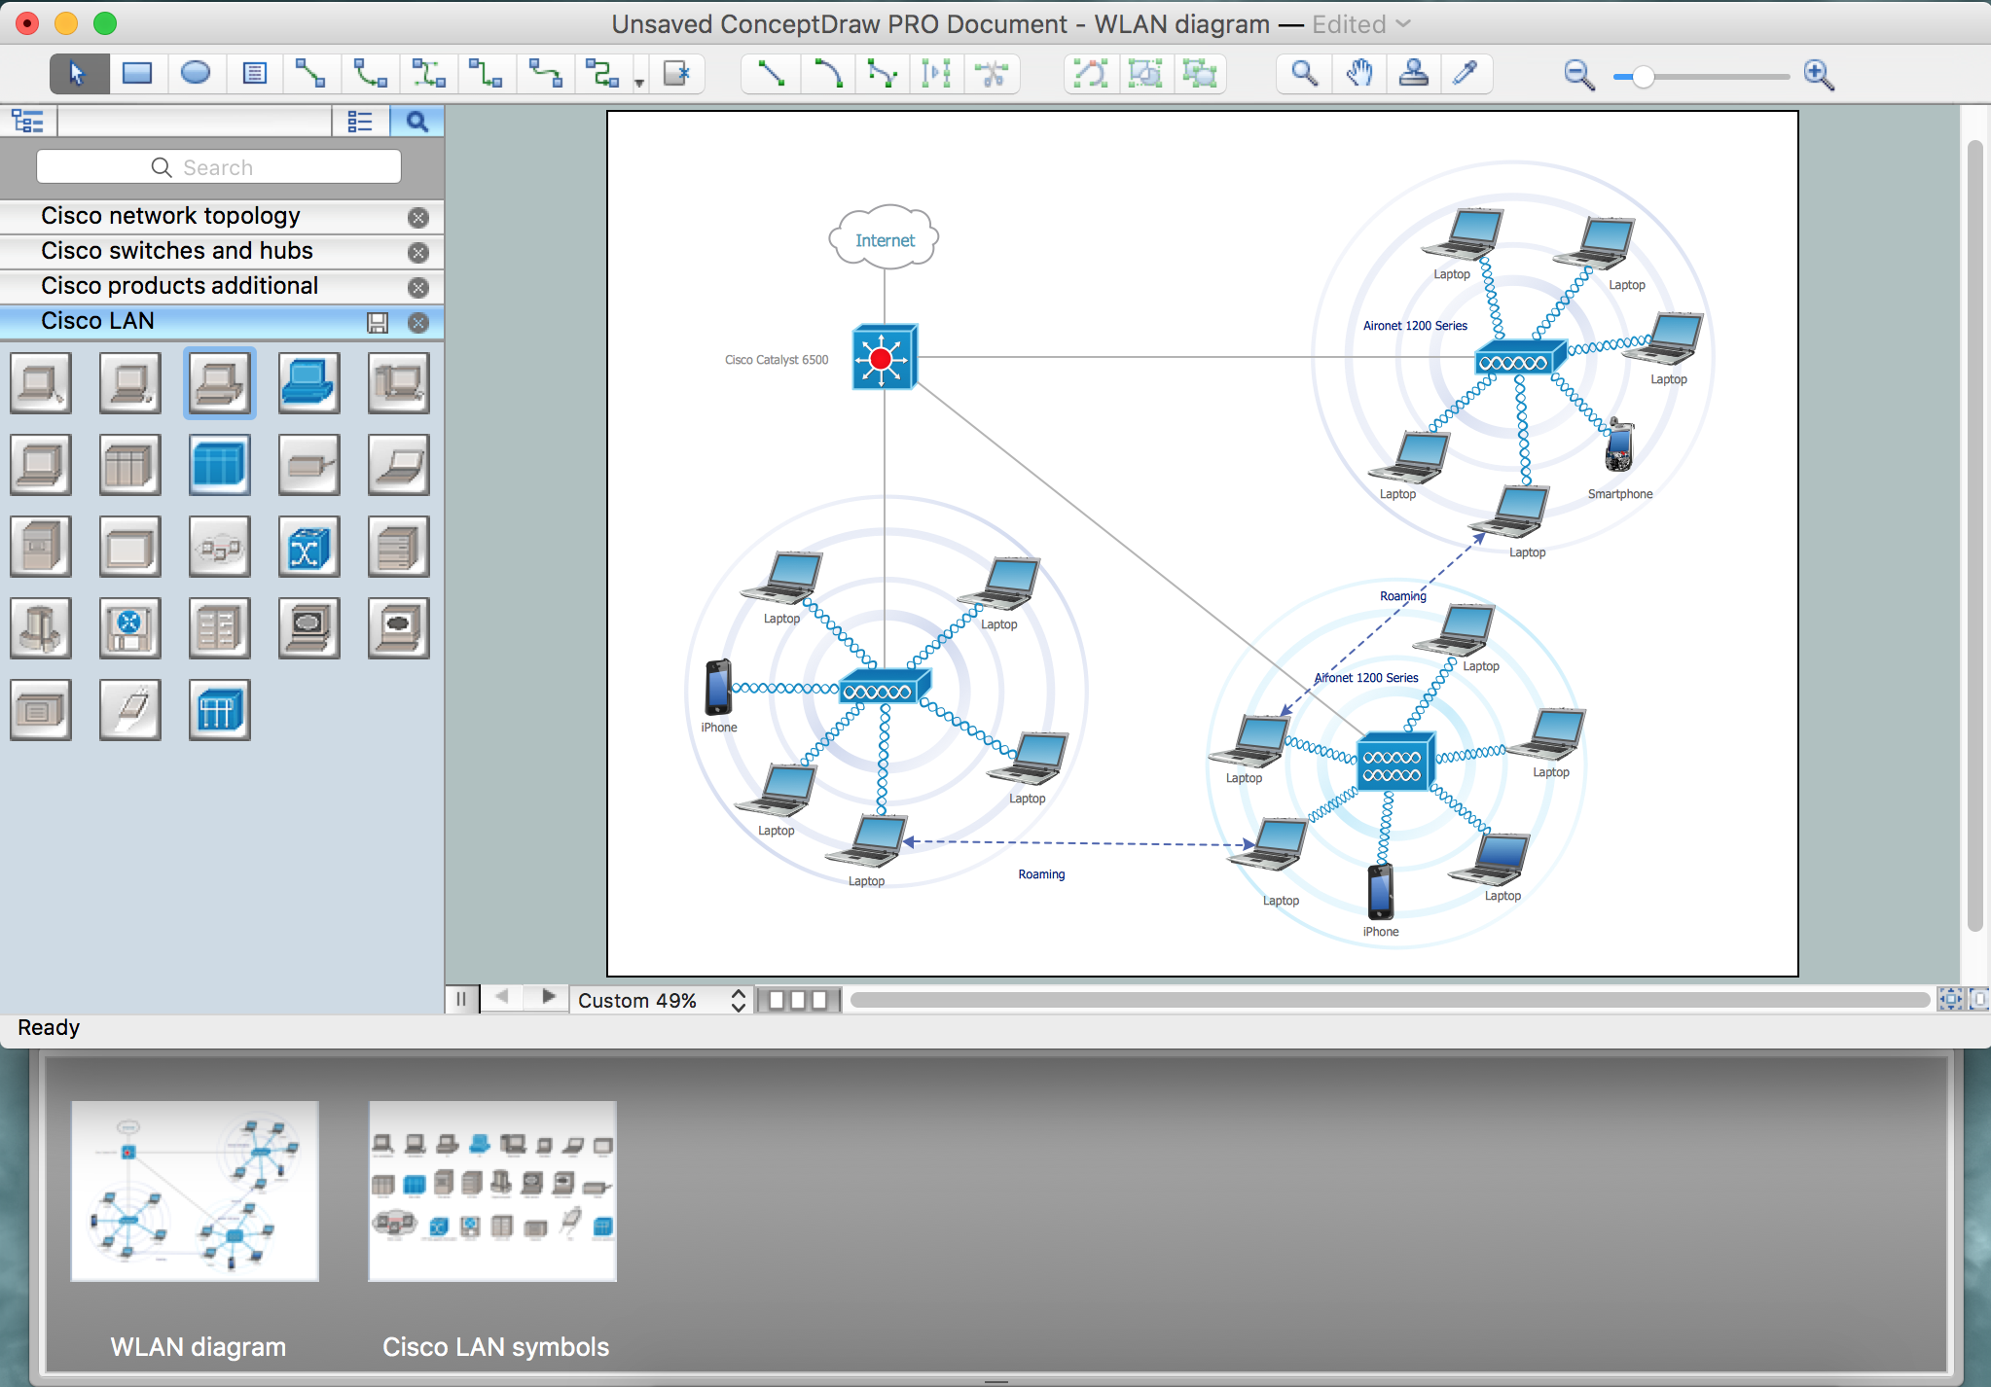Choose the curved S-shaped connector tool
Viewport: 1991px width, 1387px height.
pyautogui.click(x=545, y=74)
